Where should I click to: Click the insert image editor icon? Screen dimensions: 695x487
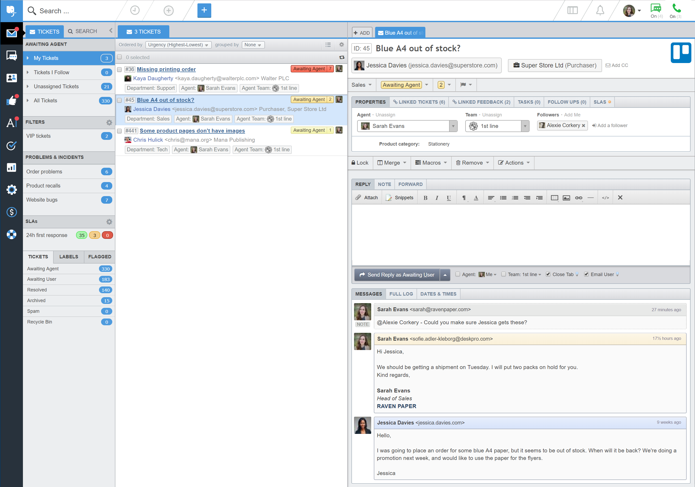pos(566,198)
